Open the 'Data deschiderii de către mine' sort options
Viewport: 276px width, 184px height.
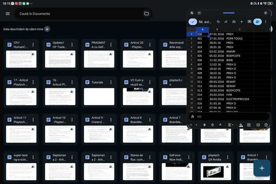[23, 29]
